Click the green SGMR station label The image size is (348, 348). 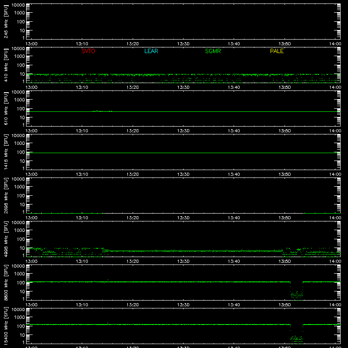point(213,51)
